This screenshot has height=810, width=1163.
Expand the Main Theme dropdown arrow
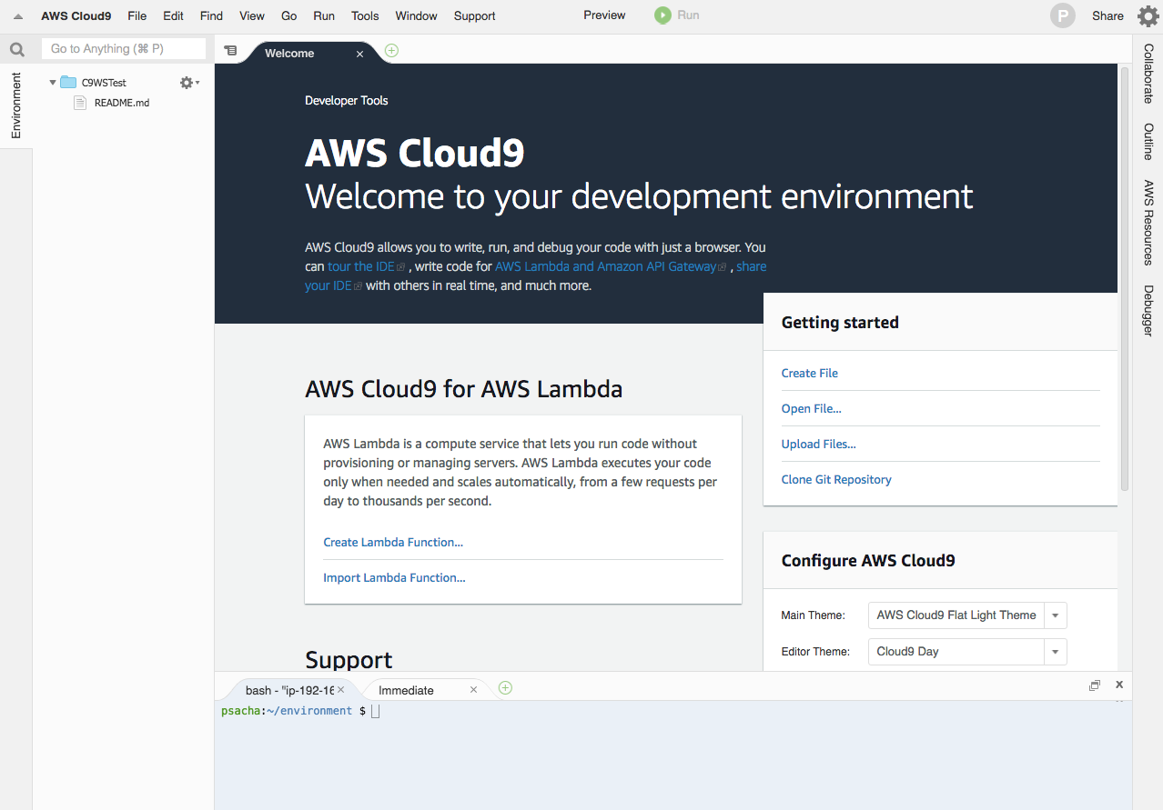pyautogui.click(x=1056, y=615)
